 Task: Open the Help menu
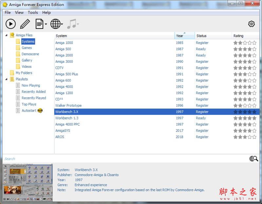[x=46, y=12]
